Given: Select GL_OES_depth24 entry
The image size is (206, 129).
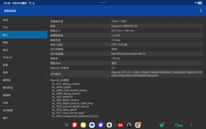Looking at the screenshot, I should 62,97.
